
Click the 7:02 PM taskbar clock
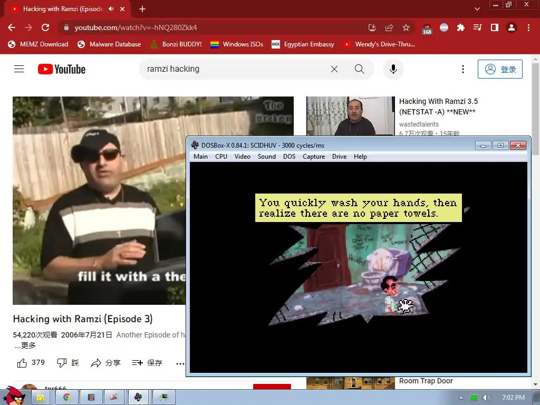pos(513,398)
